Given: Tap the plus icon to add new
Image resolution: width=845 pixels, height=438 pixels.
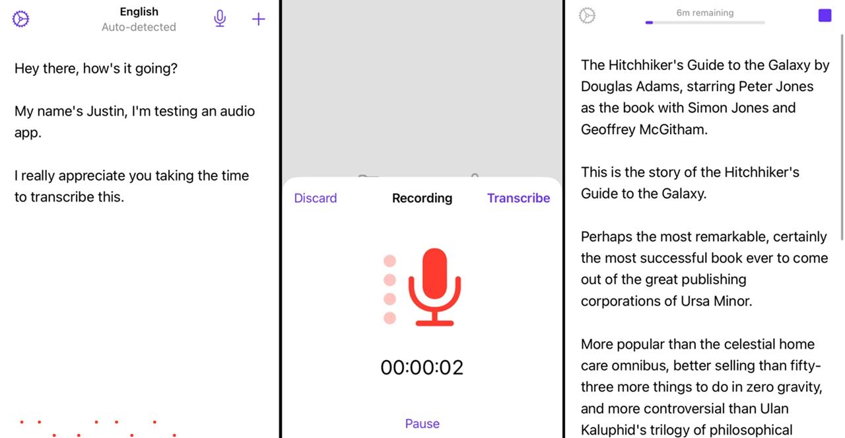Looking at the screenshot, I should (x=259, y=19).
